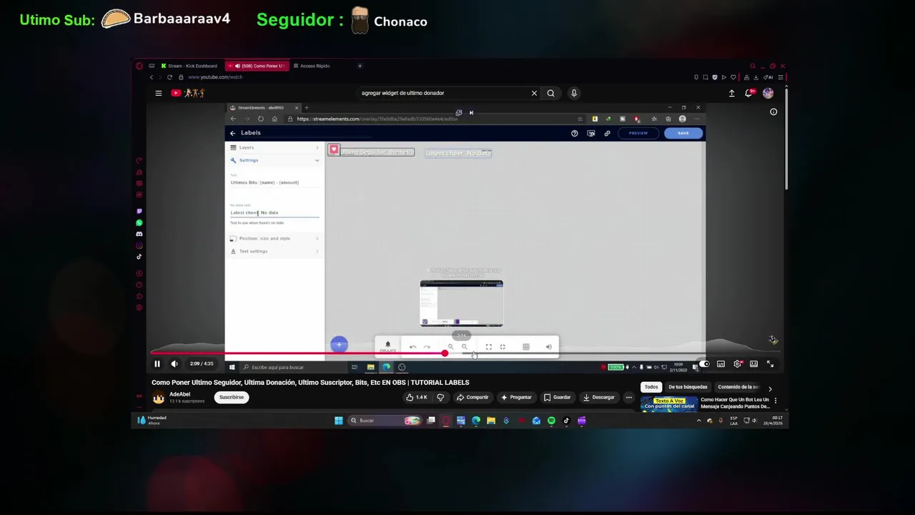Enter fullscreen in the YouTube player
This screenshot has height=515, width=915.
pyautogui.click(x=770, y=364)
